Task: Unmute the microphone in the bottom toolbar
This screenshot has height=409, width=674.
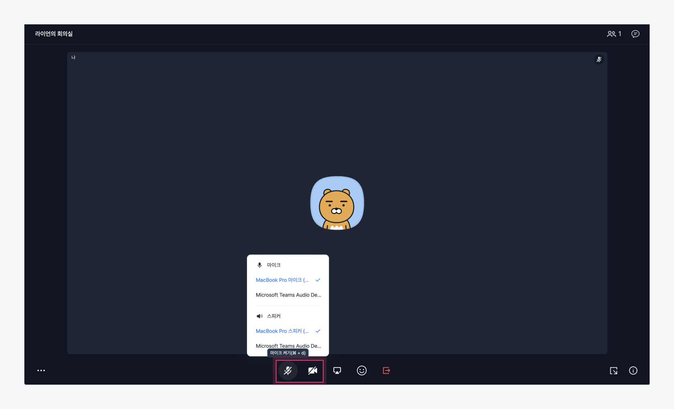Action: 288,371
